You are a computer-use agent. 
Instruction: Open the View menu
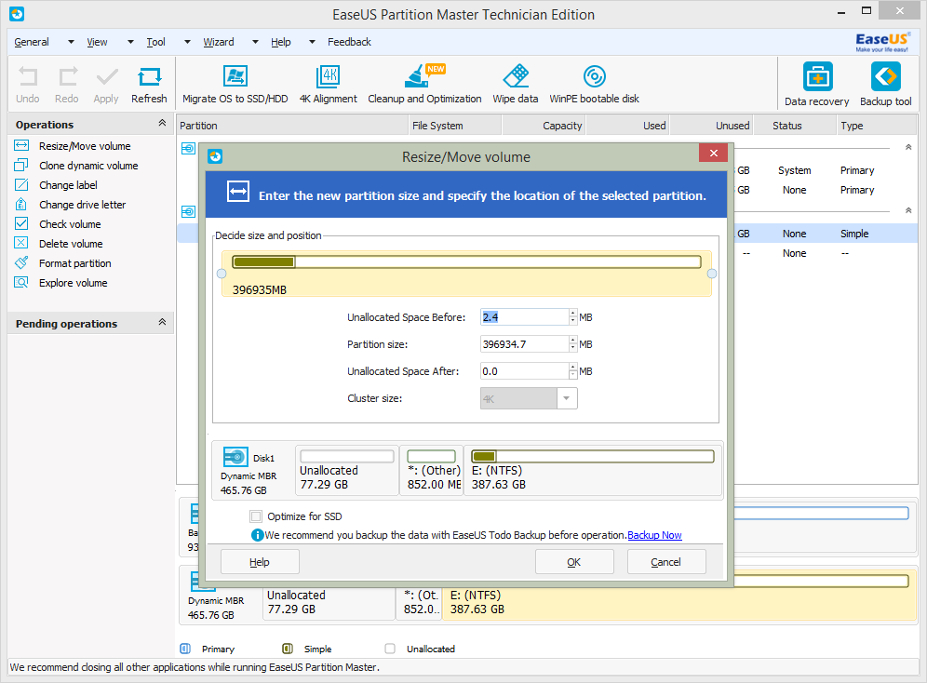pos(97,42)
